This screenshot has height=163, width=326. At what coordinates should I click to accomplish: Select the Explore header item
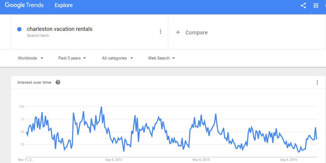pyautogui.click(x=64, y=5)
